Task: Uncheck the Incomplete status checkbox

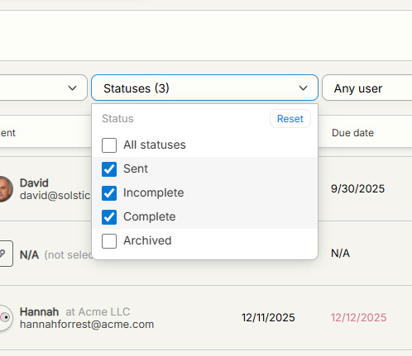Action: tap(109, 193)
